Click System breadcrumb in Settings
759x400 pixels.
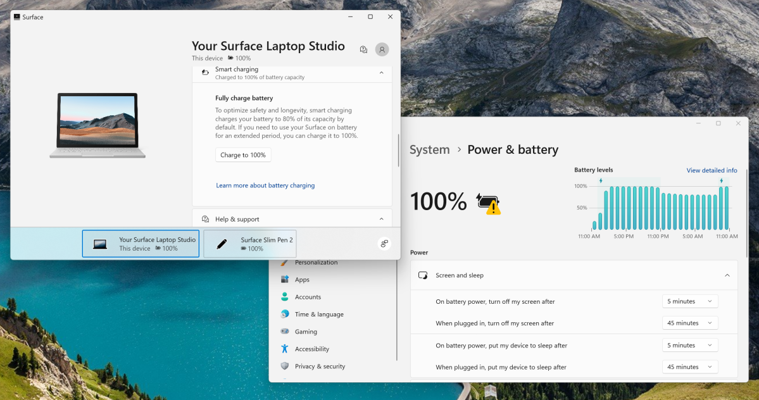coord(429,150)
